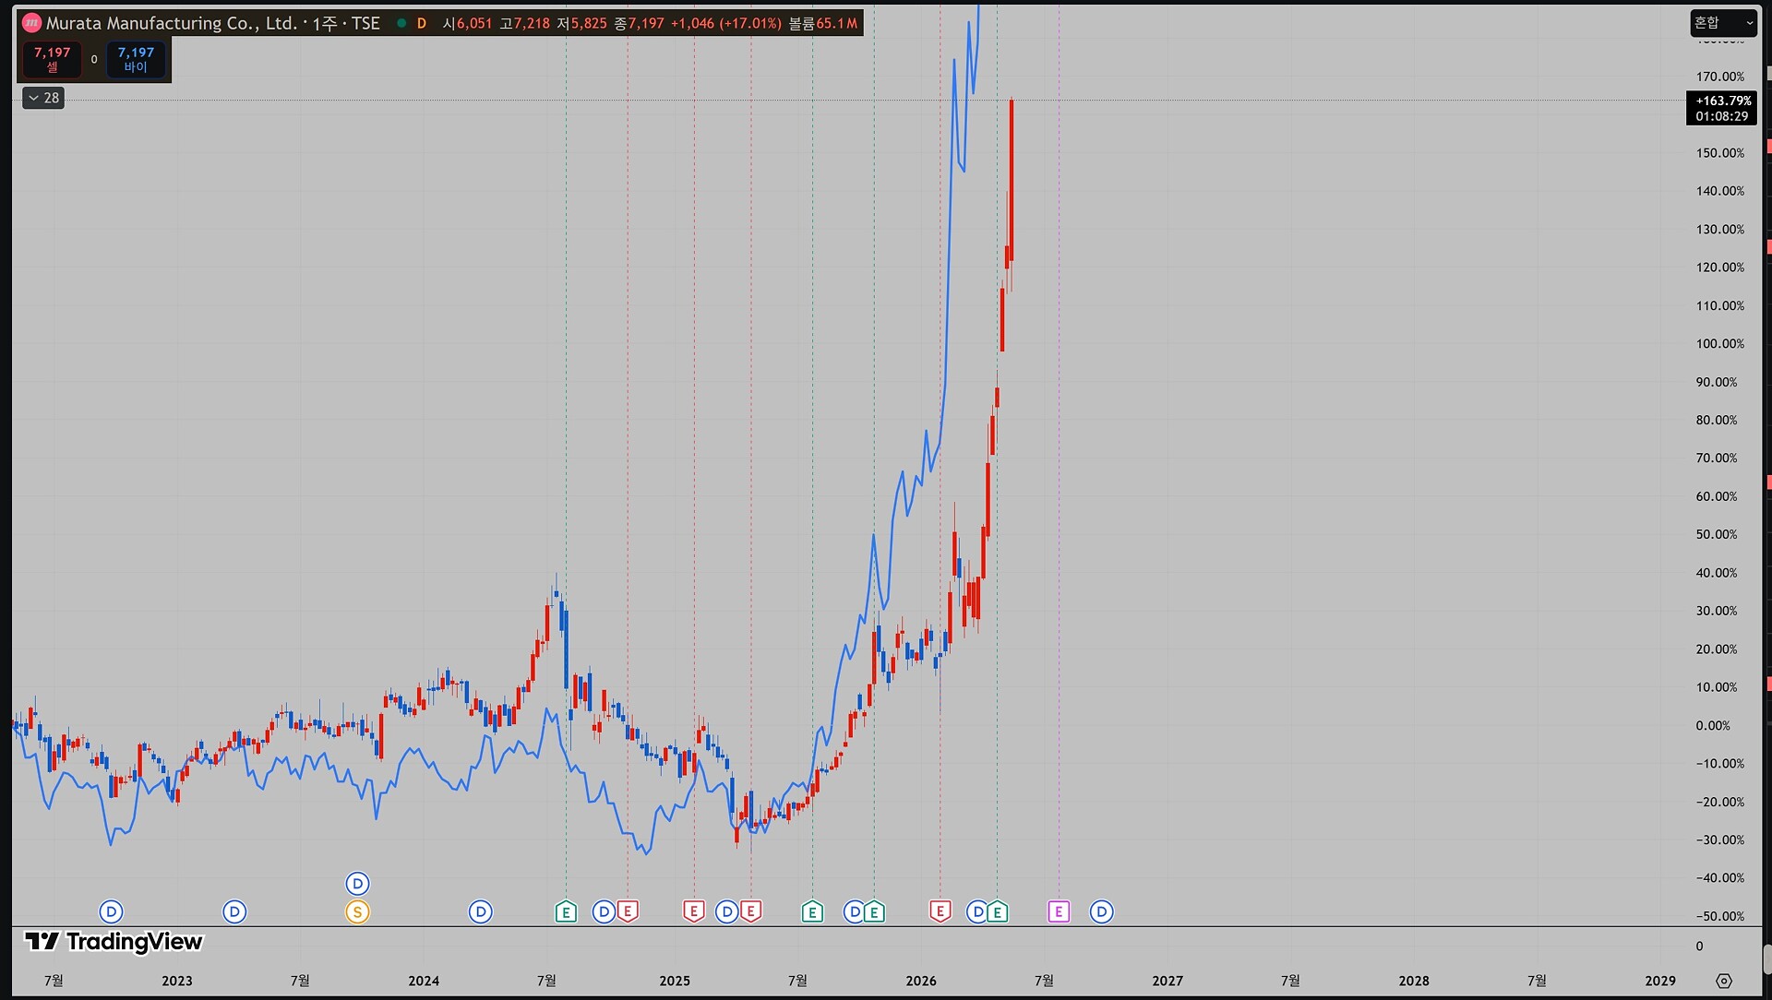The image size is (1772, 1000).
Task: Open the last dividend marker right of the purple E
Action: [x=1101, y=912]
